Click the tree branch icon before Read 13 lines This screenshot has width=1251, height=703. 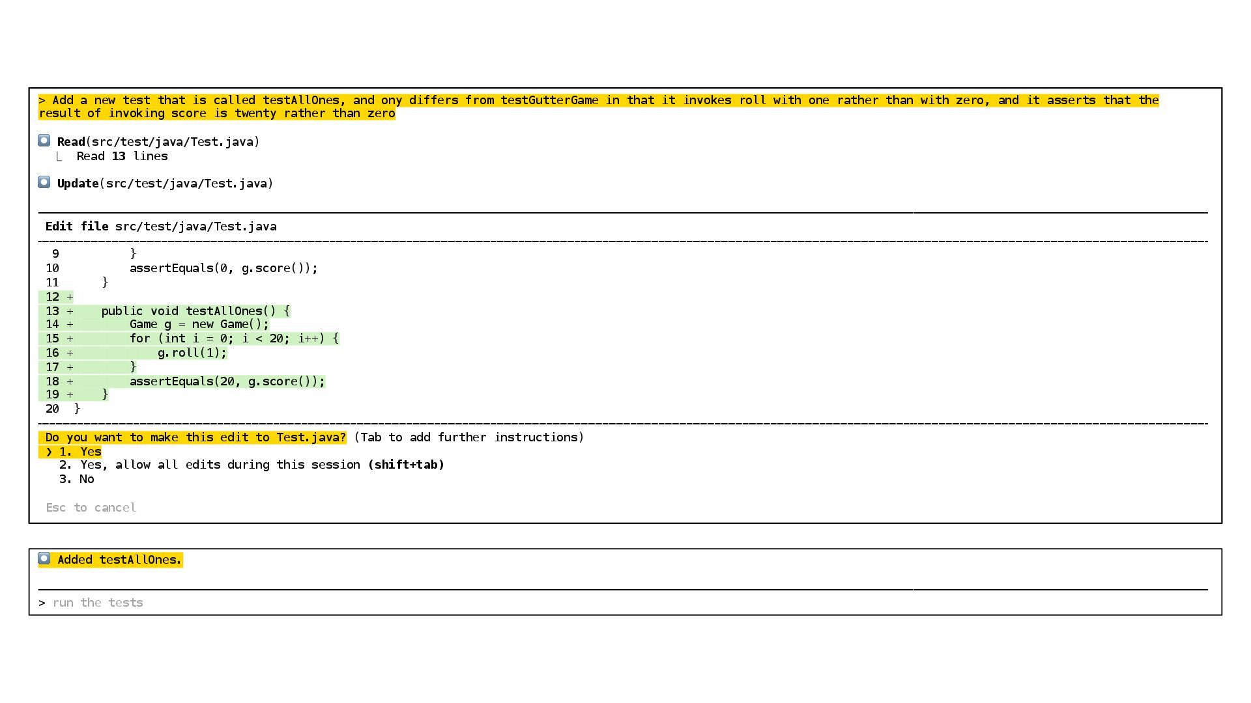coord(59,157)
